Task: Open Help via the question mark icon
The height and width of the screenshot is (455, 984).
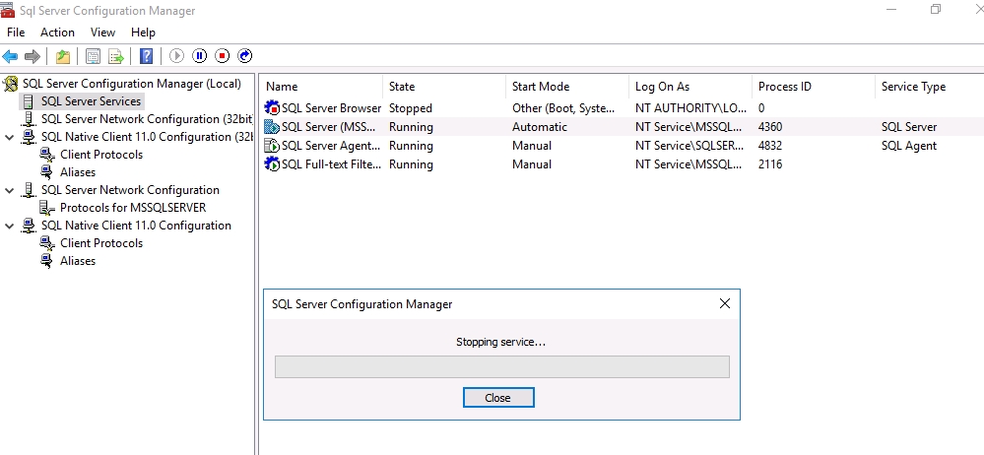Action: (146, 56)
